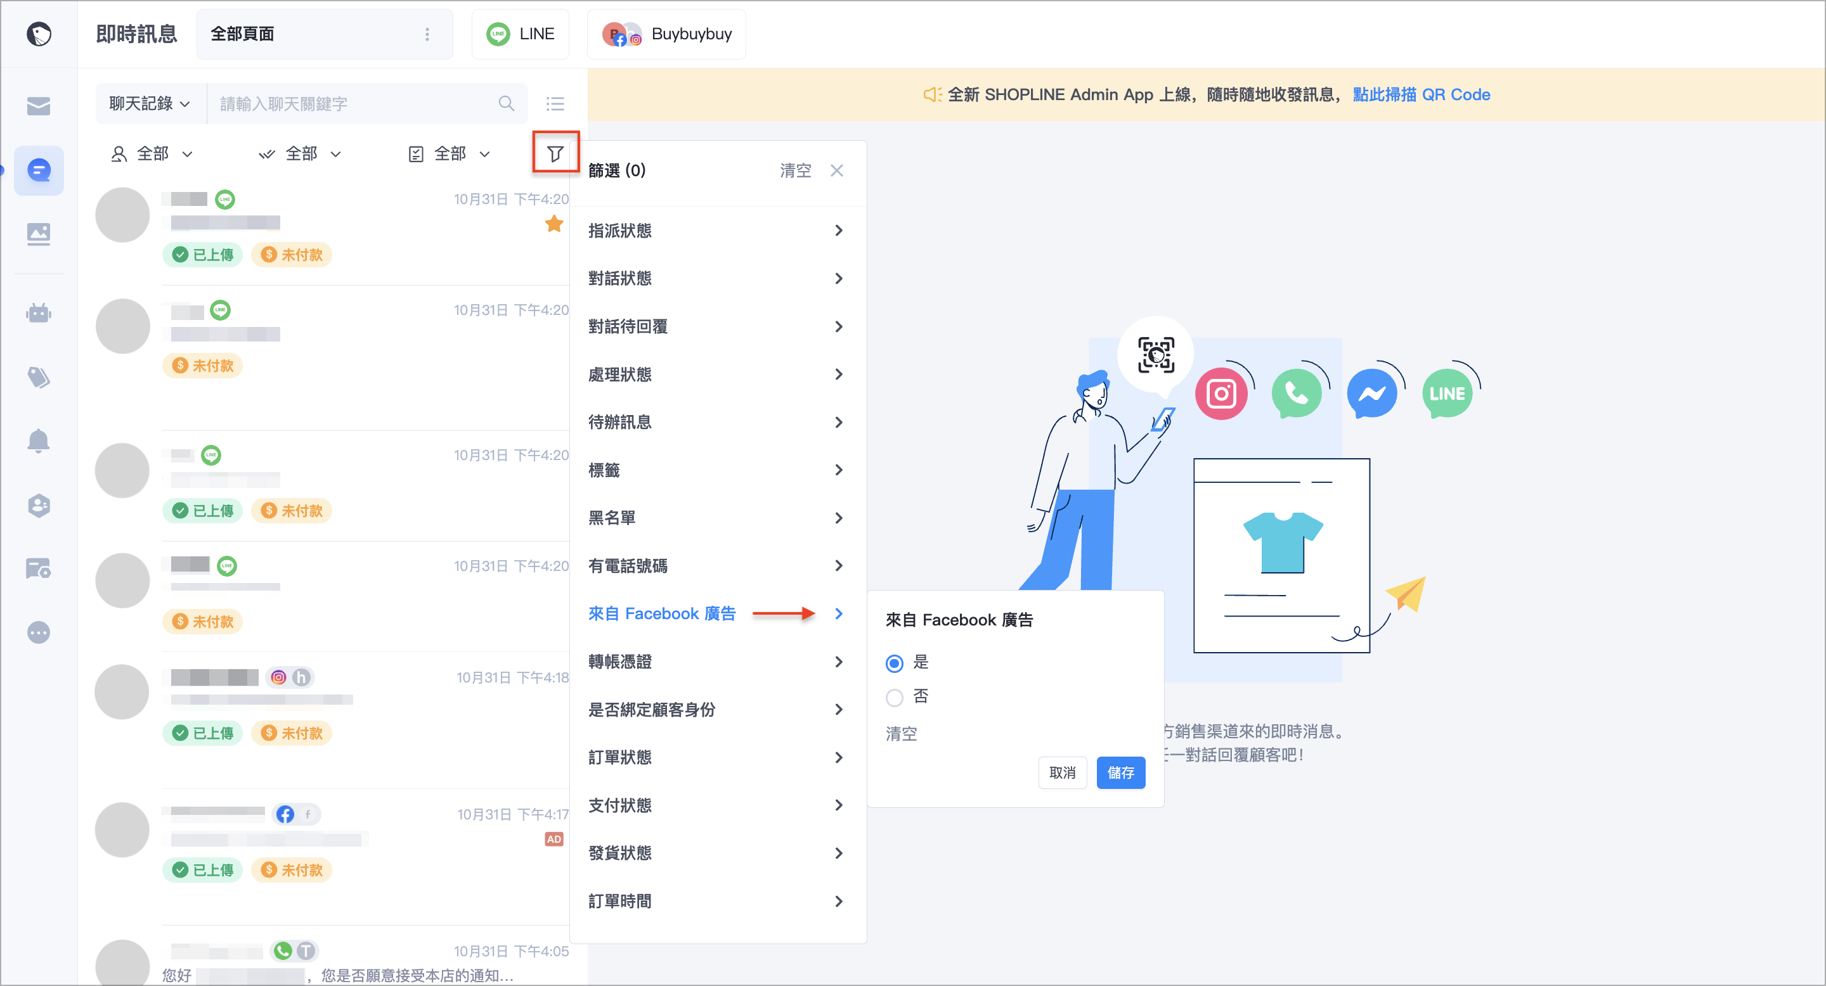The height and width of the screenshot is (986, 1826).
Task: Open the tags sidebar icon
Action: [x=38, y=377]
